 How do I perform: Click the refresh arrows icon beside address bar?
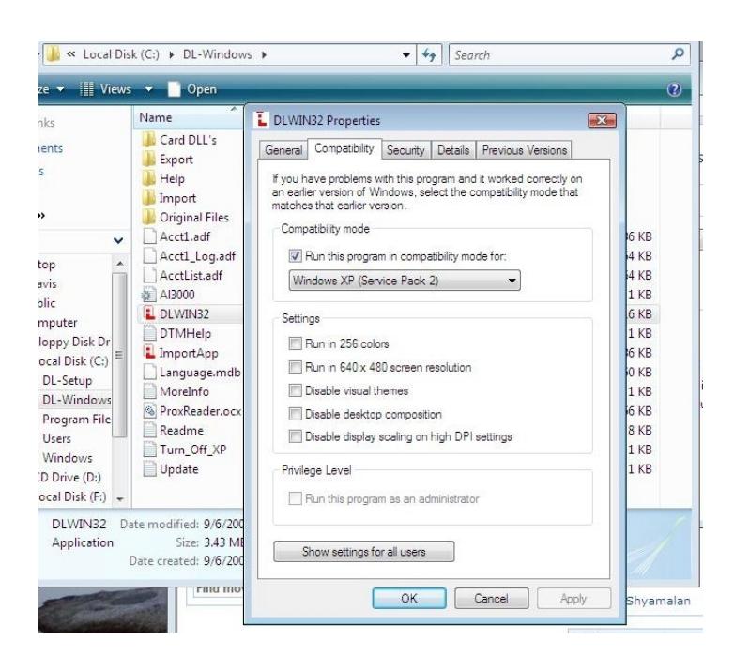tap(429, 55)
